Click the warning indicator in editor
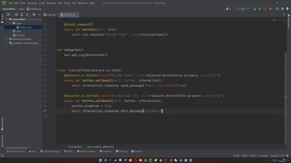Screen dimensions: 291x163 pyautogui.click(x=275, y=20)
